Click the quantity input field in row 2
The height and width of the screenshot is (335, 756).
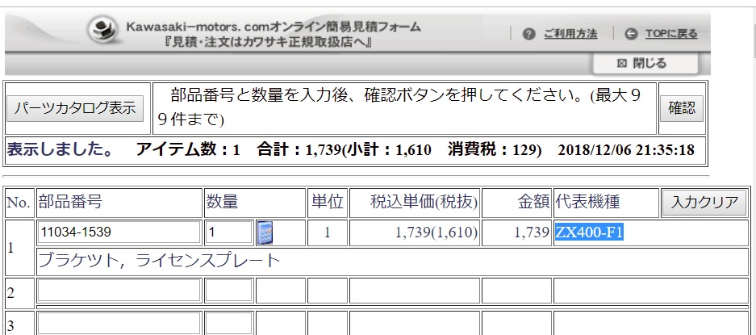coord(228,291)
